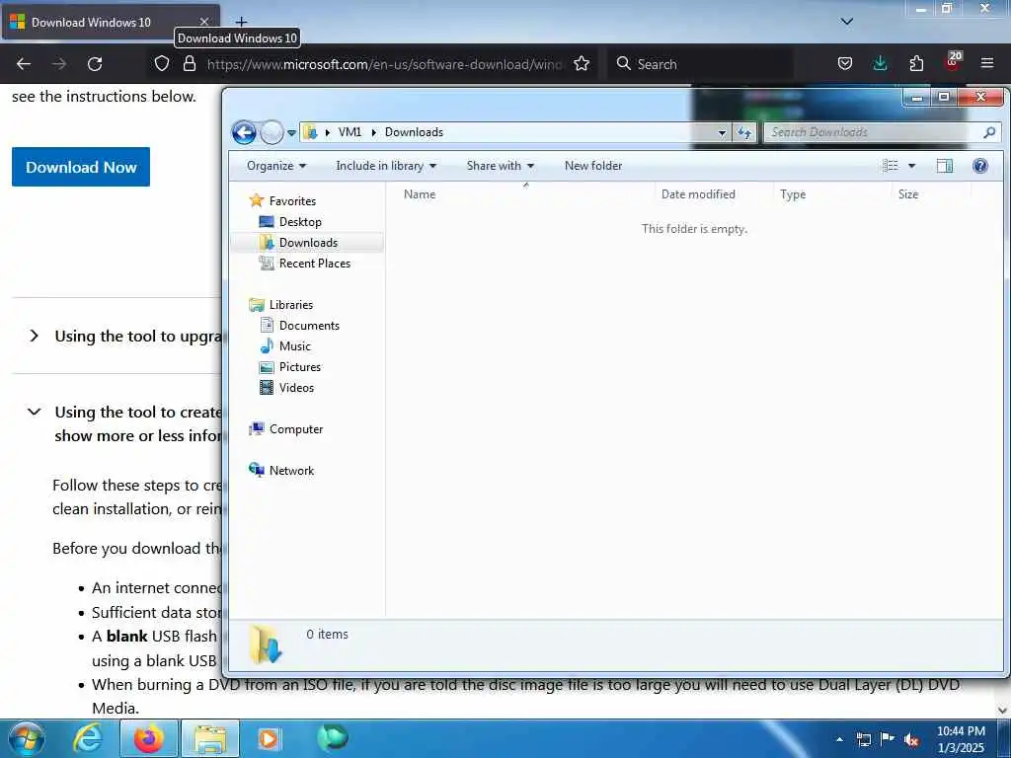Sort by Date modified column
The height and width of the screenshot is (758, 1011).
(715, 194)
